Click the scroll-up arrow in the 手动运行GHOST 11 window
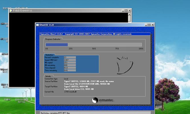This screenshot has width=190, height=114. pos(130,14)
